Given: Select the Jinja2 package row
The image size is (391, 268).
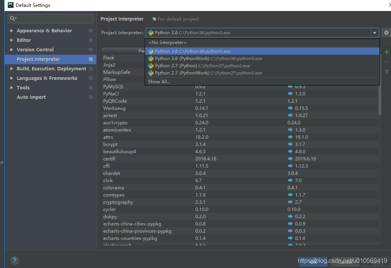Looking at the screenshot, I should pos(123,65).
